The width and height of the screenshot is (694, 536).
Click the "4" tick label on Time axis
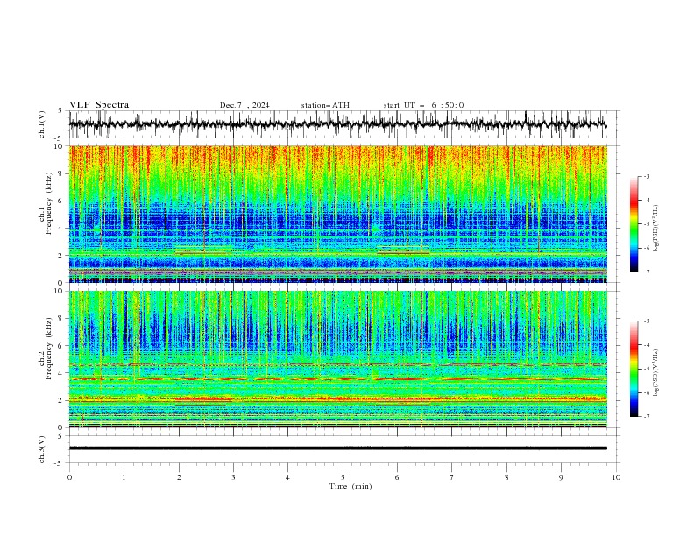[288, 477]
